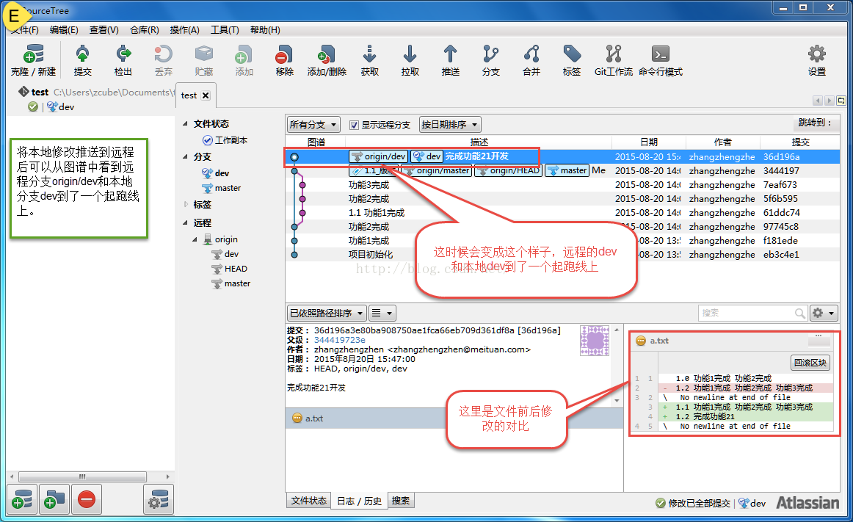Click the red remove bookmark icon at bottom left
Viewport: 853px width, 522px height.
[x=87, y=499]
